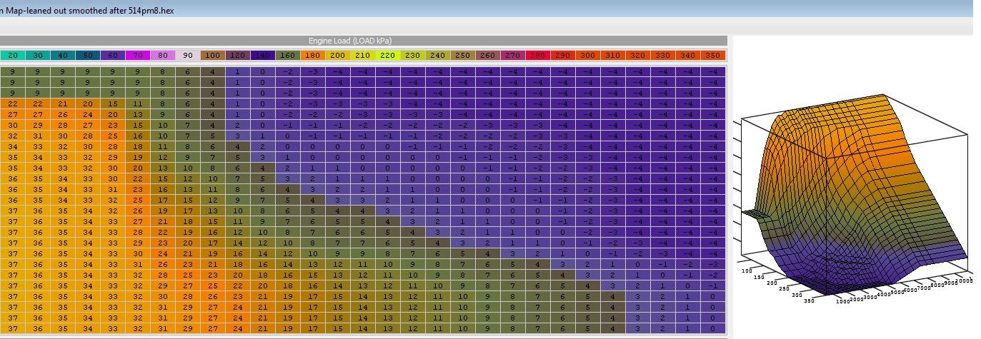Select cell showing -2 in the 350 column
Viewport: 981px width, 339px height.
[x=712, y=275]
